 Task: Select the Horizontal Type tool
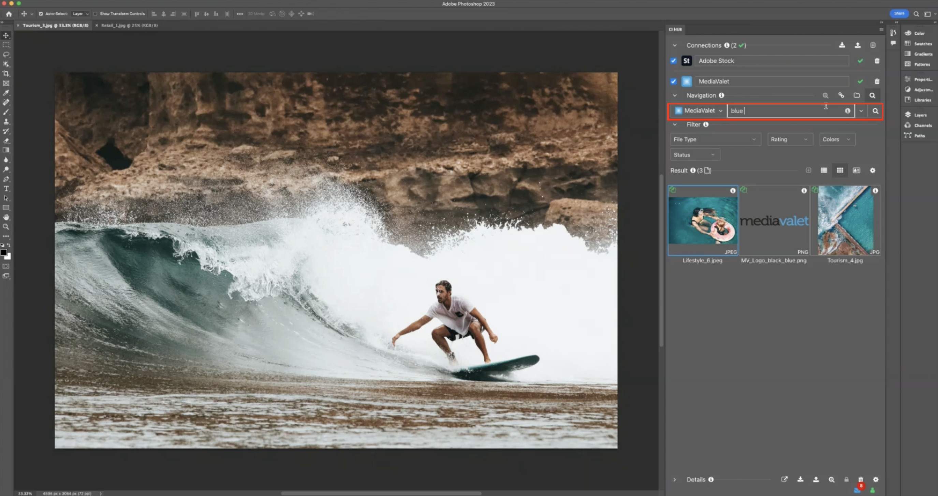(6, 188)
